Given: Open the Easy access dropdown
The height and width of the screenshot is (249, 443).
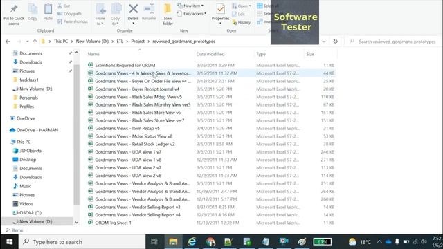Looking at the screenshot, I should [192, 14].
